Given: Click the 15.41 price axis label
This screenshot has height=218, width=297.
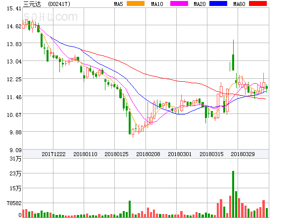Looking at the screenshot, I should pyautogui.click(x=14, y=8).
